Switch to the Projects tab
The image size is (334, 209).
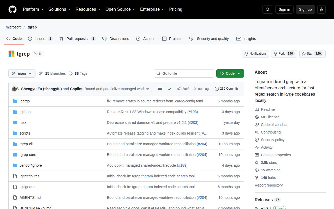point(172,39)
